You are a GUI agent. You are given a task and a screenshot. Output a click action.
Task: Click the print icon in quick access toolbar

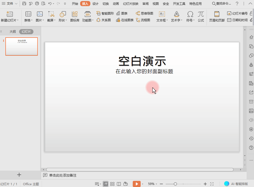[x=37, y=4]
